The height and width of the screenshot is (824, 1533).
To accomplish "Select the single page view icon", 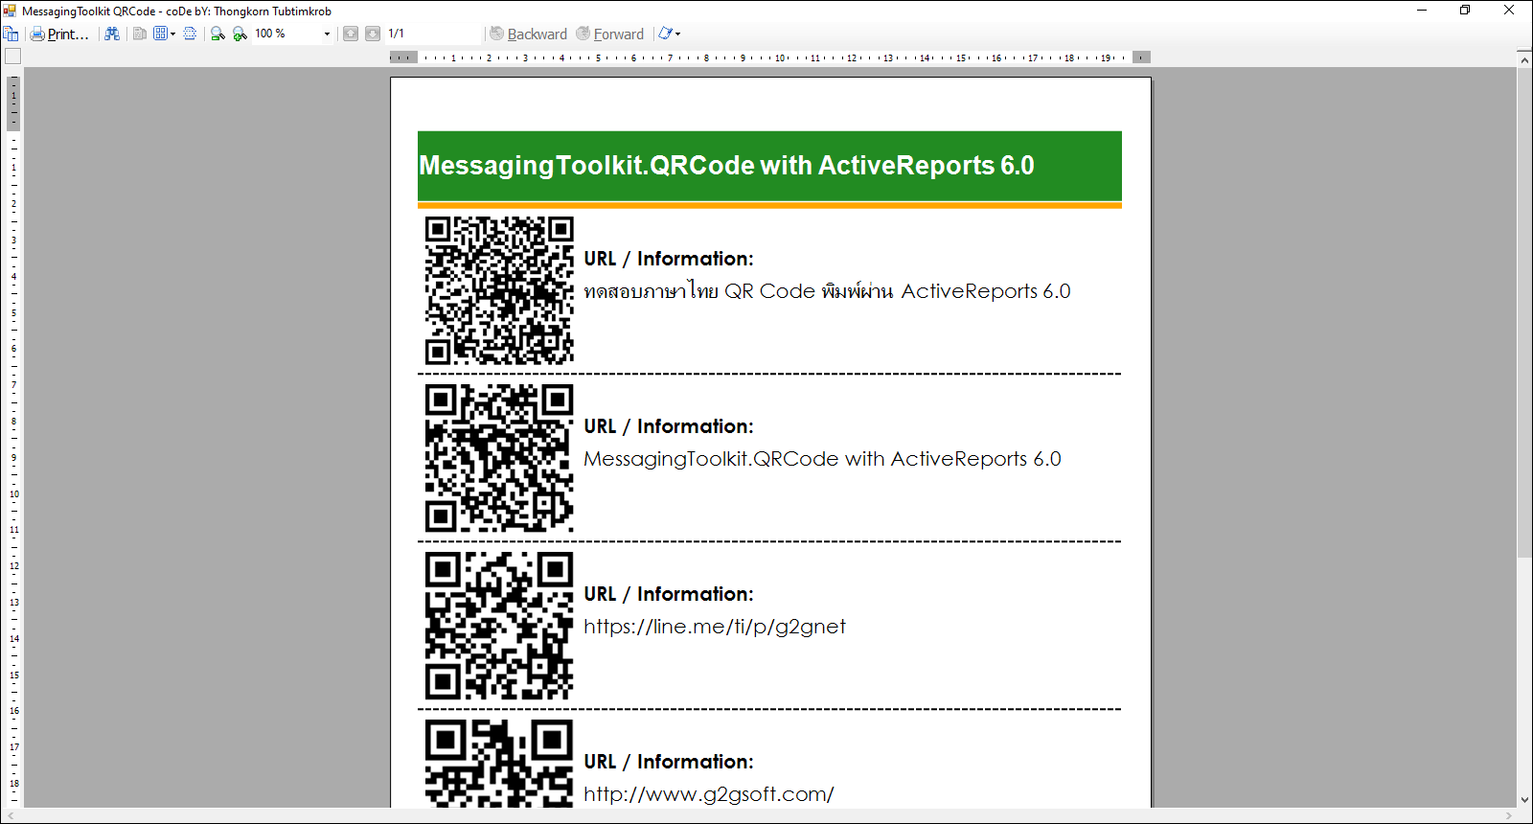I will pyautogui.click(x=140, y=34).
